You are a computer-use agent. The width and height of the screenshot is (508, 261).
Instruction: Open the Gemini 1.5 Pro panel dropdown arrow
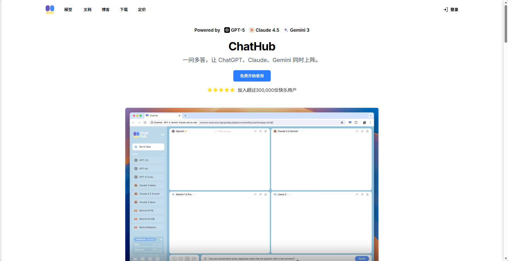(x=196, y=194)
